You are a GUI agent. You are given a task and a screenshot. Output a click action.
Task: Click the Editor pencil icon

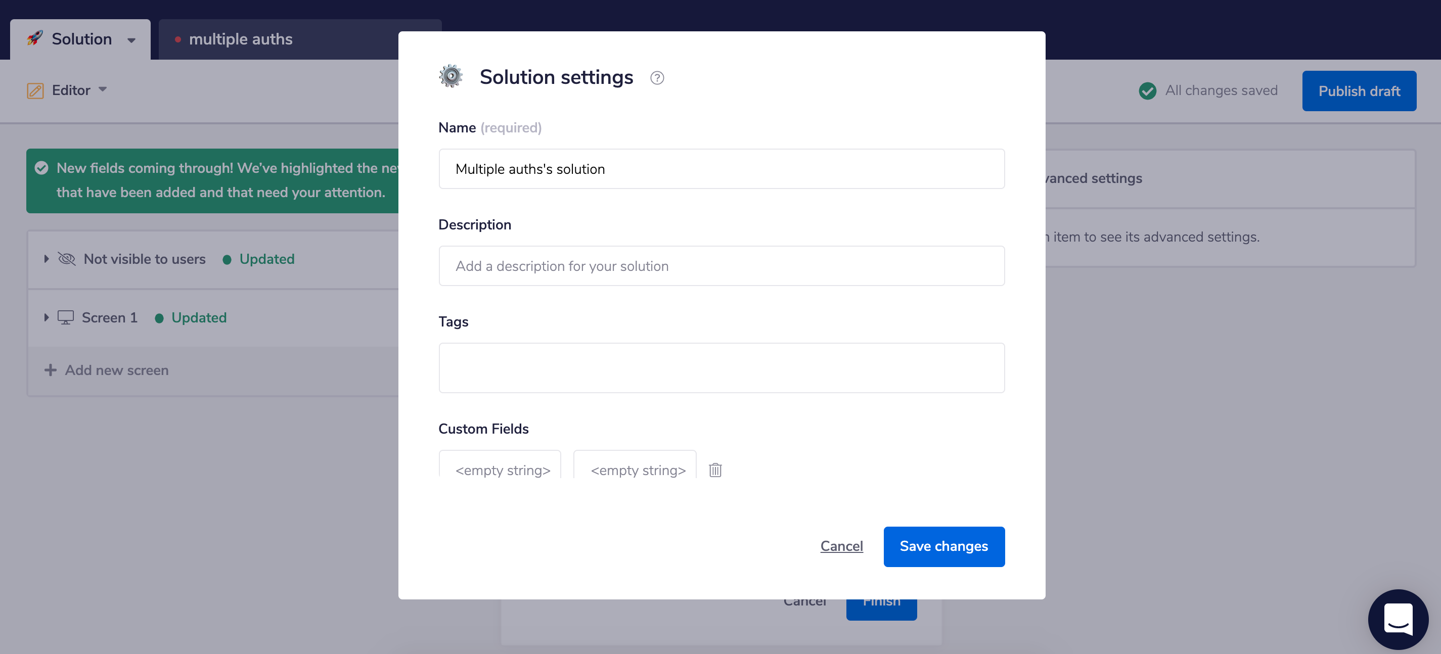point(35,90)
